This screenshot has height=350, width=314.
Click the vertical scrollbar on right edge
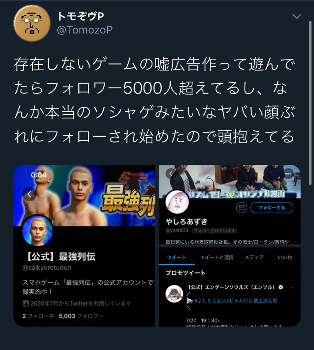pos(310,103)
